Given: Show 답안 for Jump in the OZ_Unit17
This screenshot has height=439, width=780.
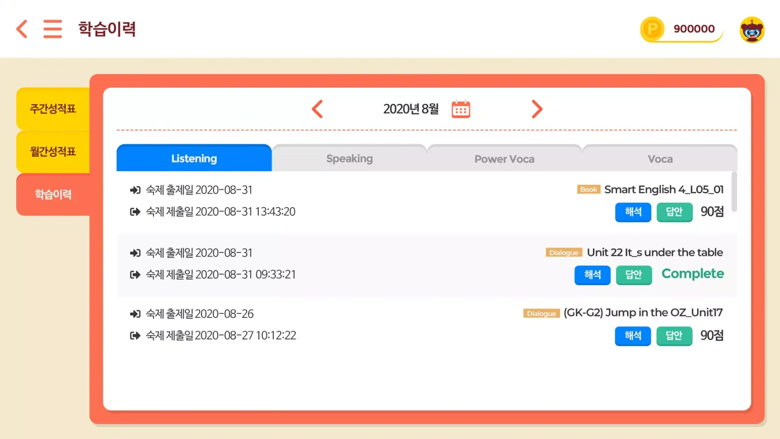Looking at the screenshot, I should click(674, 336).
